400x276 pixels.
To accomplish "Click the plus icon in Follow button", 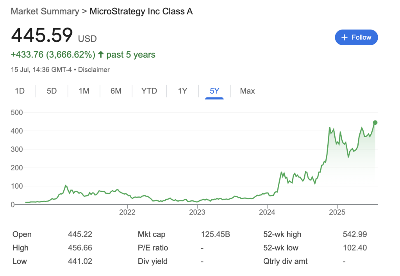I will click(345, 37).
